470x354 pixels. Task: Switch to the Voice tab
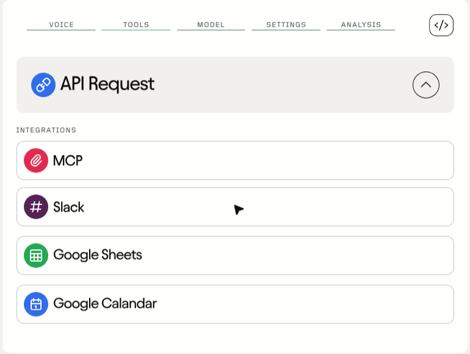coord(61,24)
